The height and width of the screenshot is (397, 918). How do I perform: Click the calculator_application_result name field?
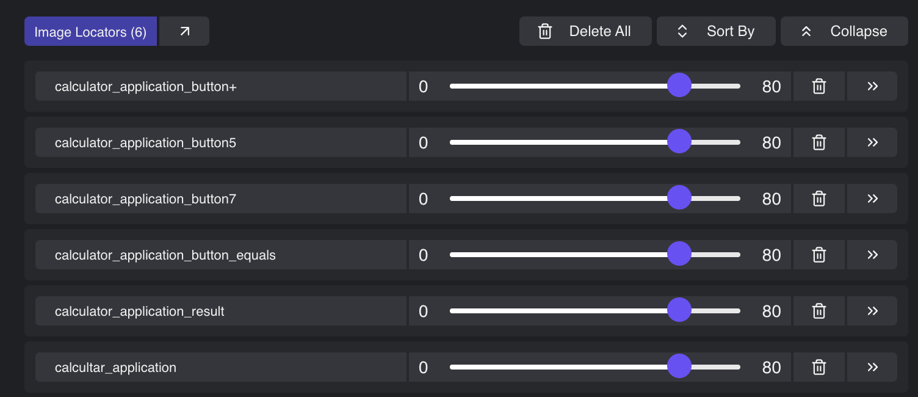[x=221, y=311]
